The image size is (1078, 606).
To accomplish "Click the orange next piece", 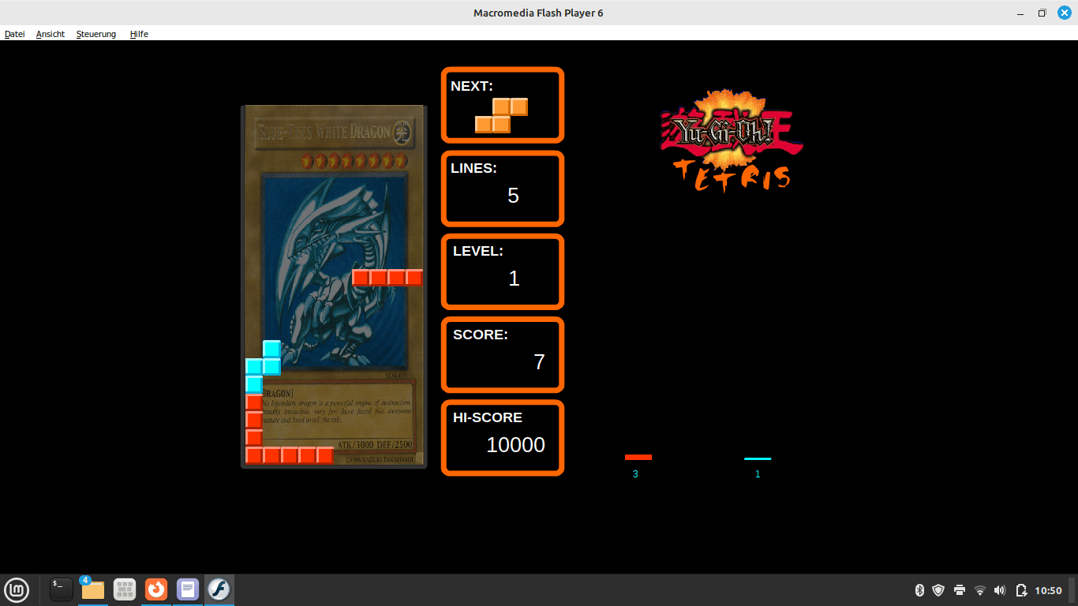I will coord(501,115).
